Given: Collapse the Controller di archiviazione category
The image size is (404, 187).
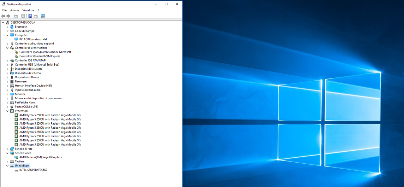Looking at the screenshot, I should point(7,48).
